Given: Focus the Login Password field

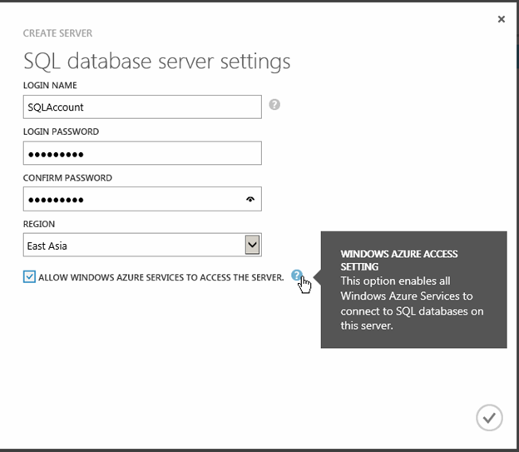Looking at the screenshot, I should 142,153.
